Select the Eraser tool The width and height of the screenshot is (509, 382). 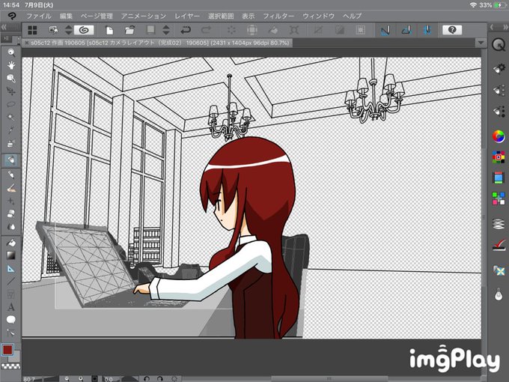pos(11,213)
